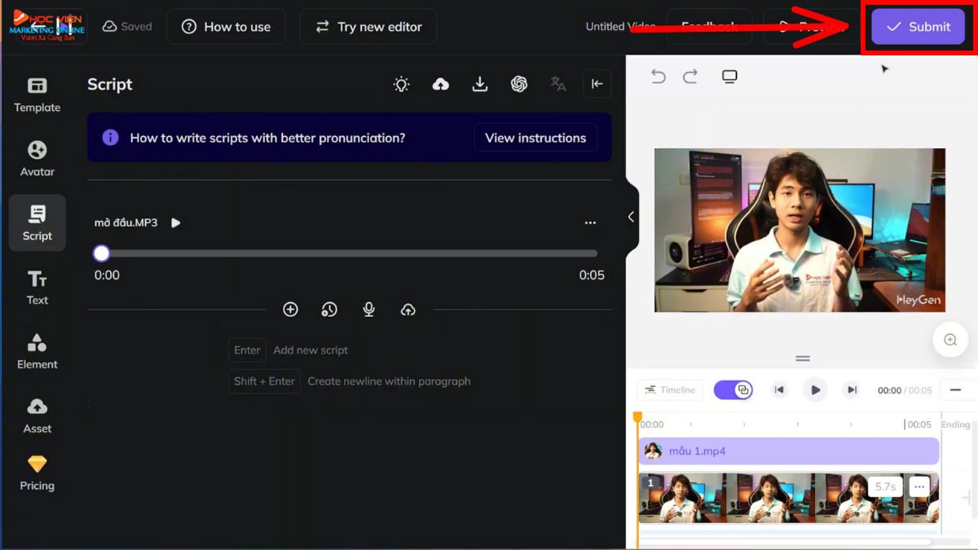Screen dimensions: 978x550
Task: Click the Học Viện Marketing Online logo
Action: coord(46,26)
